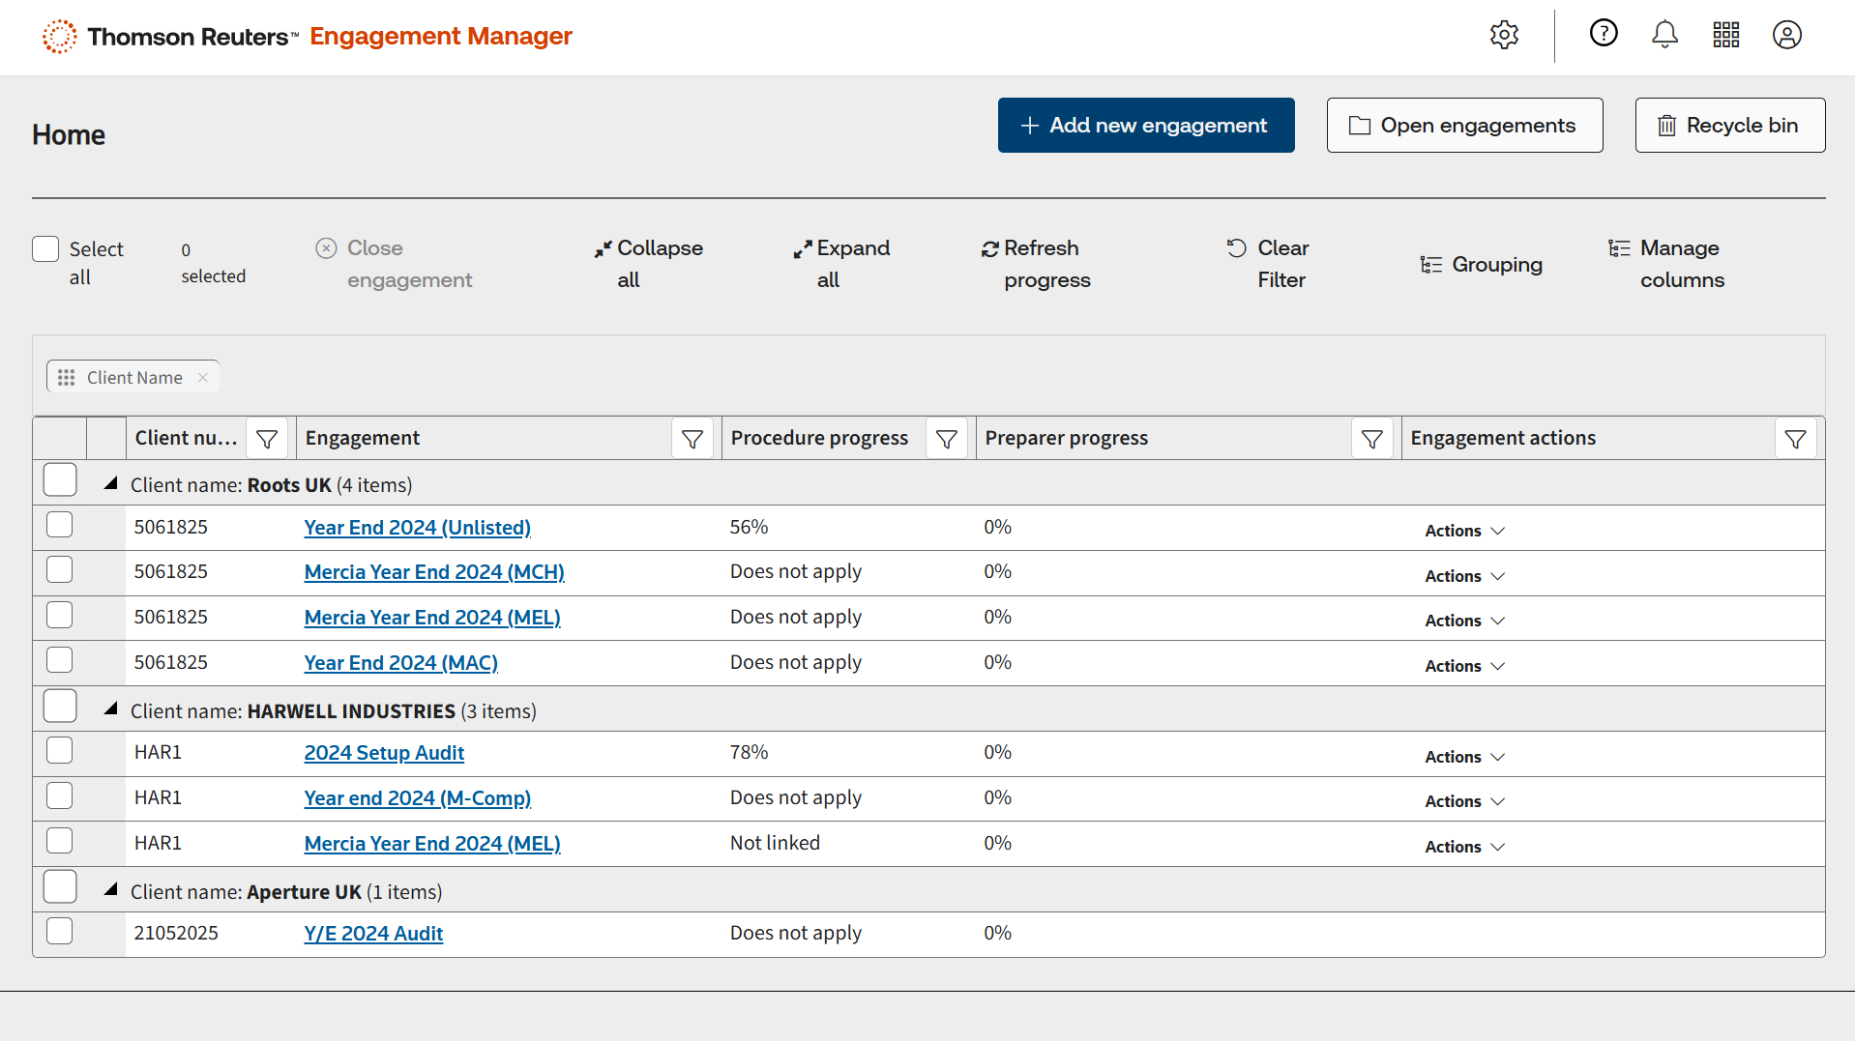Click the Preparer progress filter icon
Viewport: 1855px width, 1041px height.
click(1371, 439)
